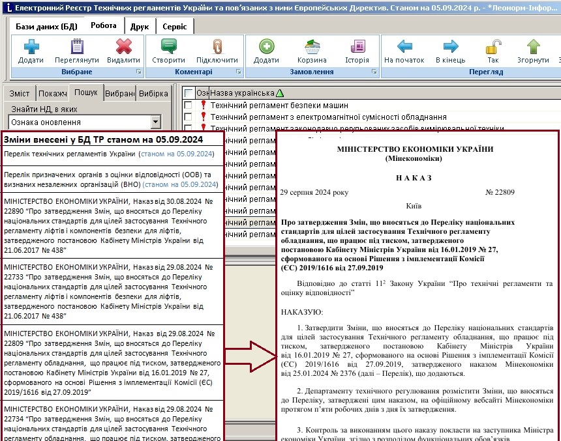
Task: Collapse view with the Згорнути green arrow
Action: point(534,47)
